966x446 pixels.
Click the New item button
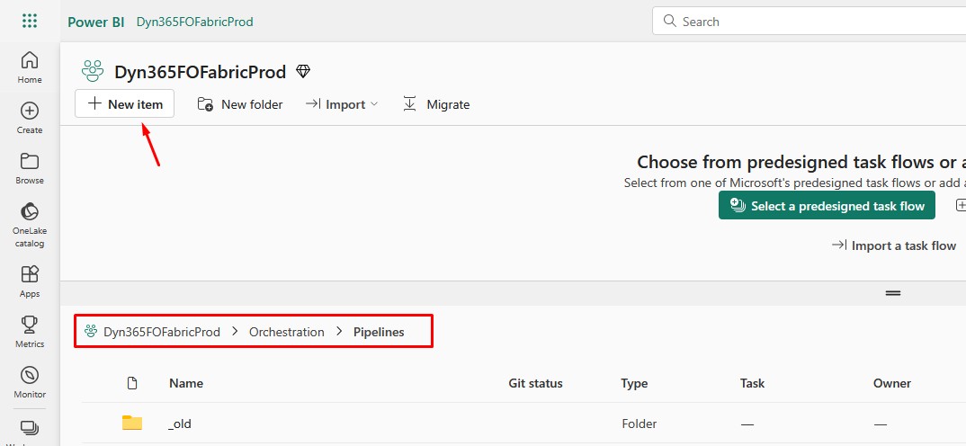pyautogui.click(x=124, y=103)
